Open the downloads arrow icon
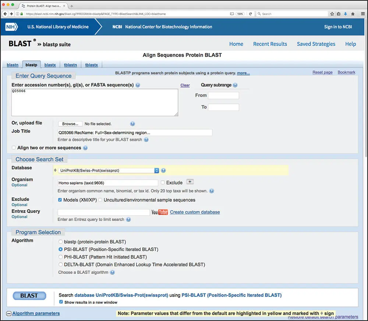 pos(346,14)
